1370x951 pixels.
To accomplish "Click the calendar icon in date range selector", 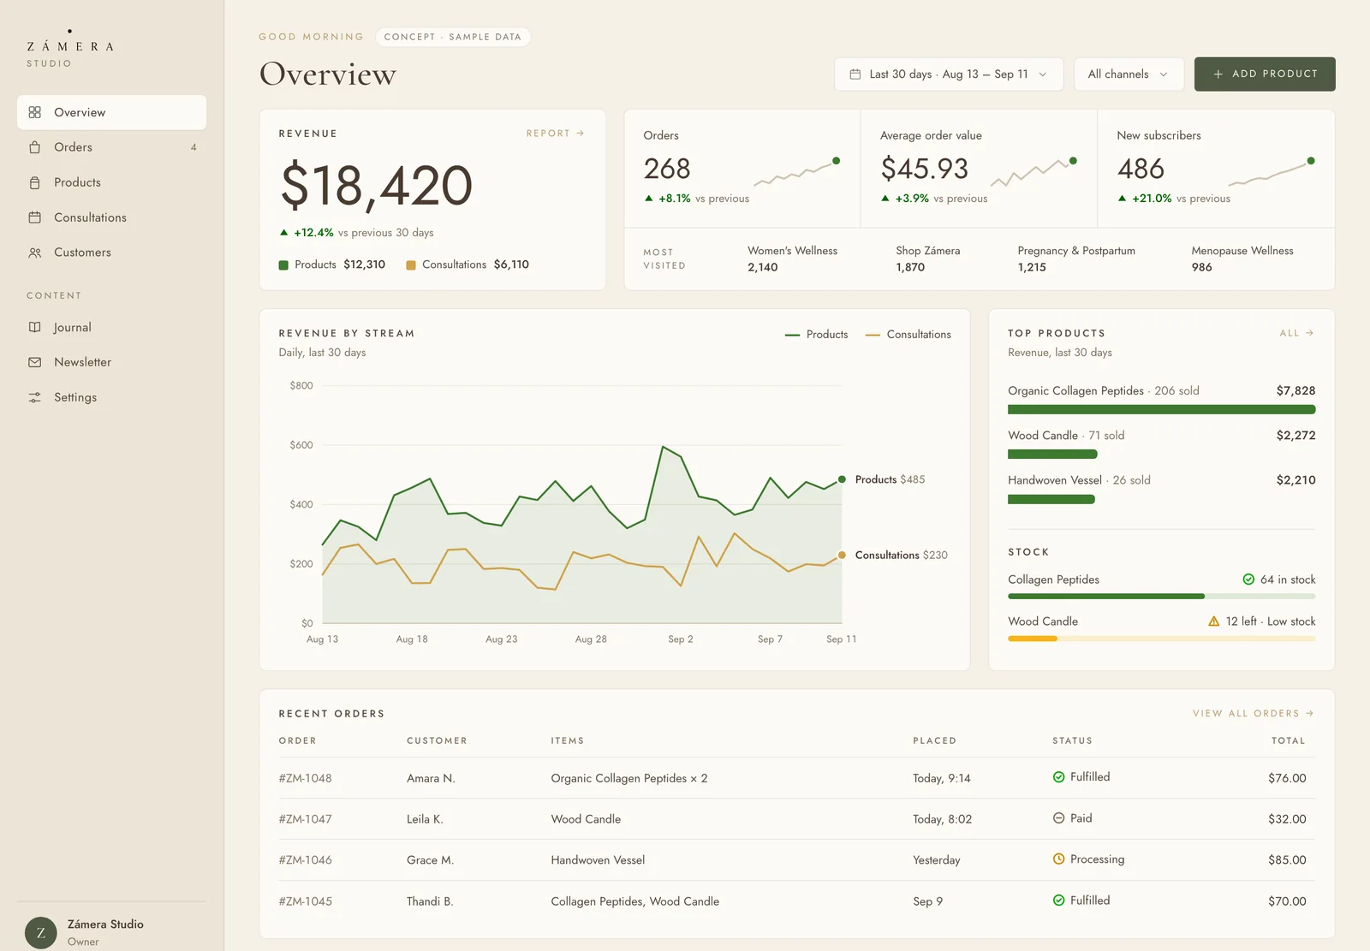I will (855, 74).
